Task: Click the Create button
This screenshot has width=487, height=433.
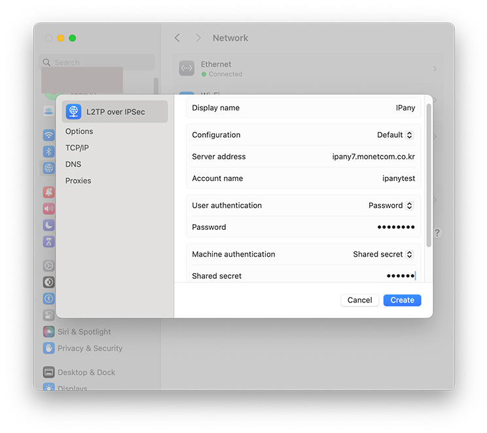Action: [x=402, y=300]
